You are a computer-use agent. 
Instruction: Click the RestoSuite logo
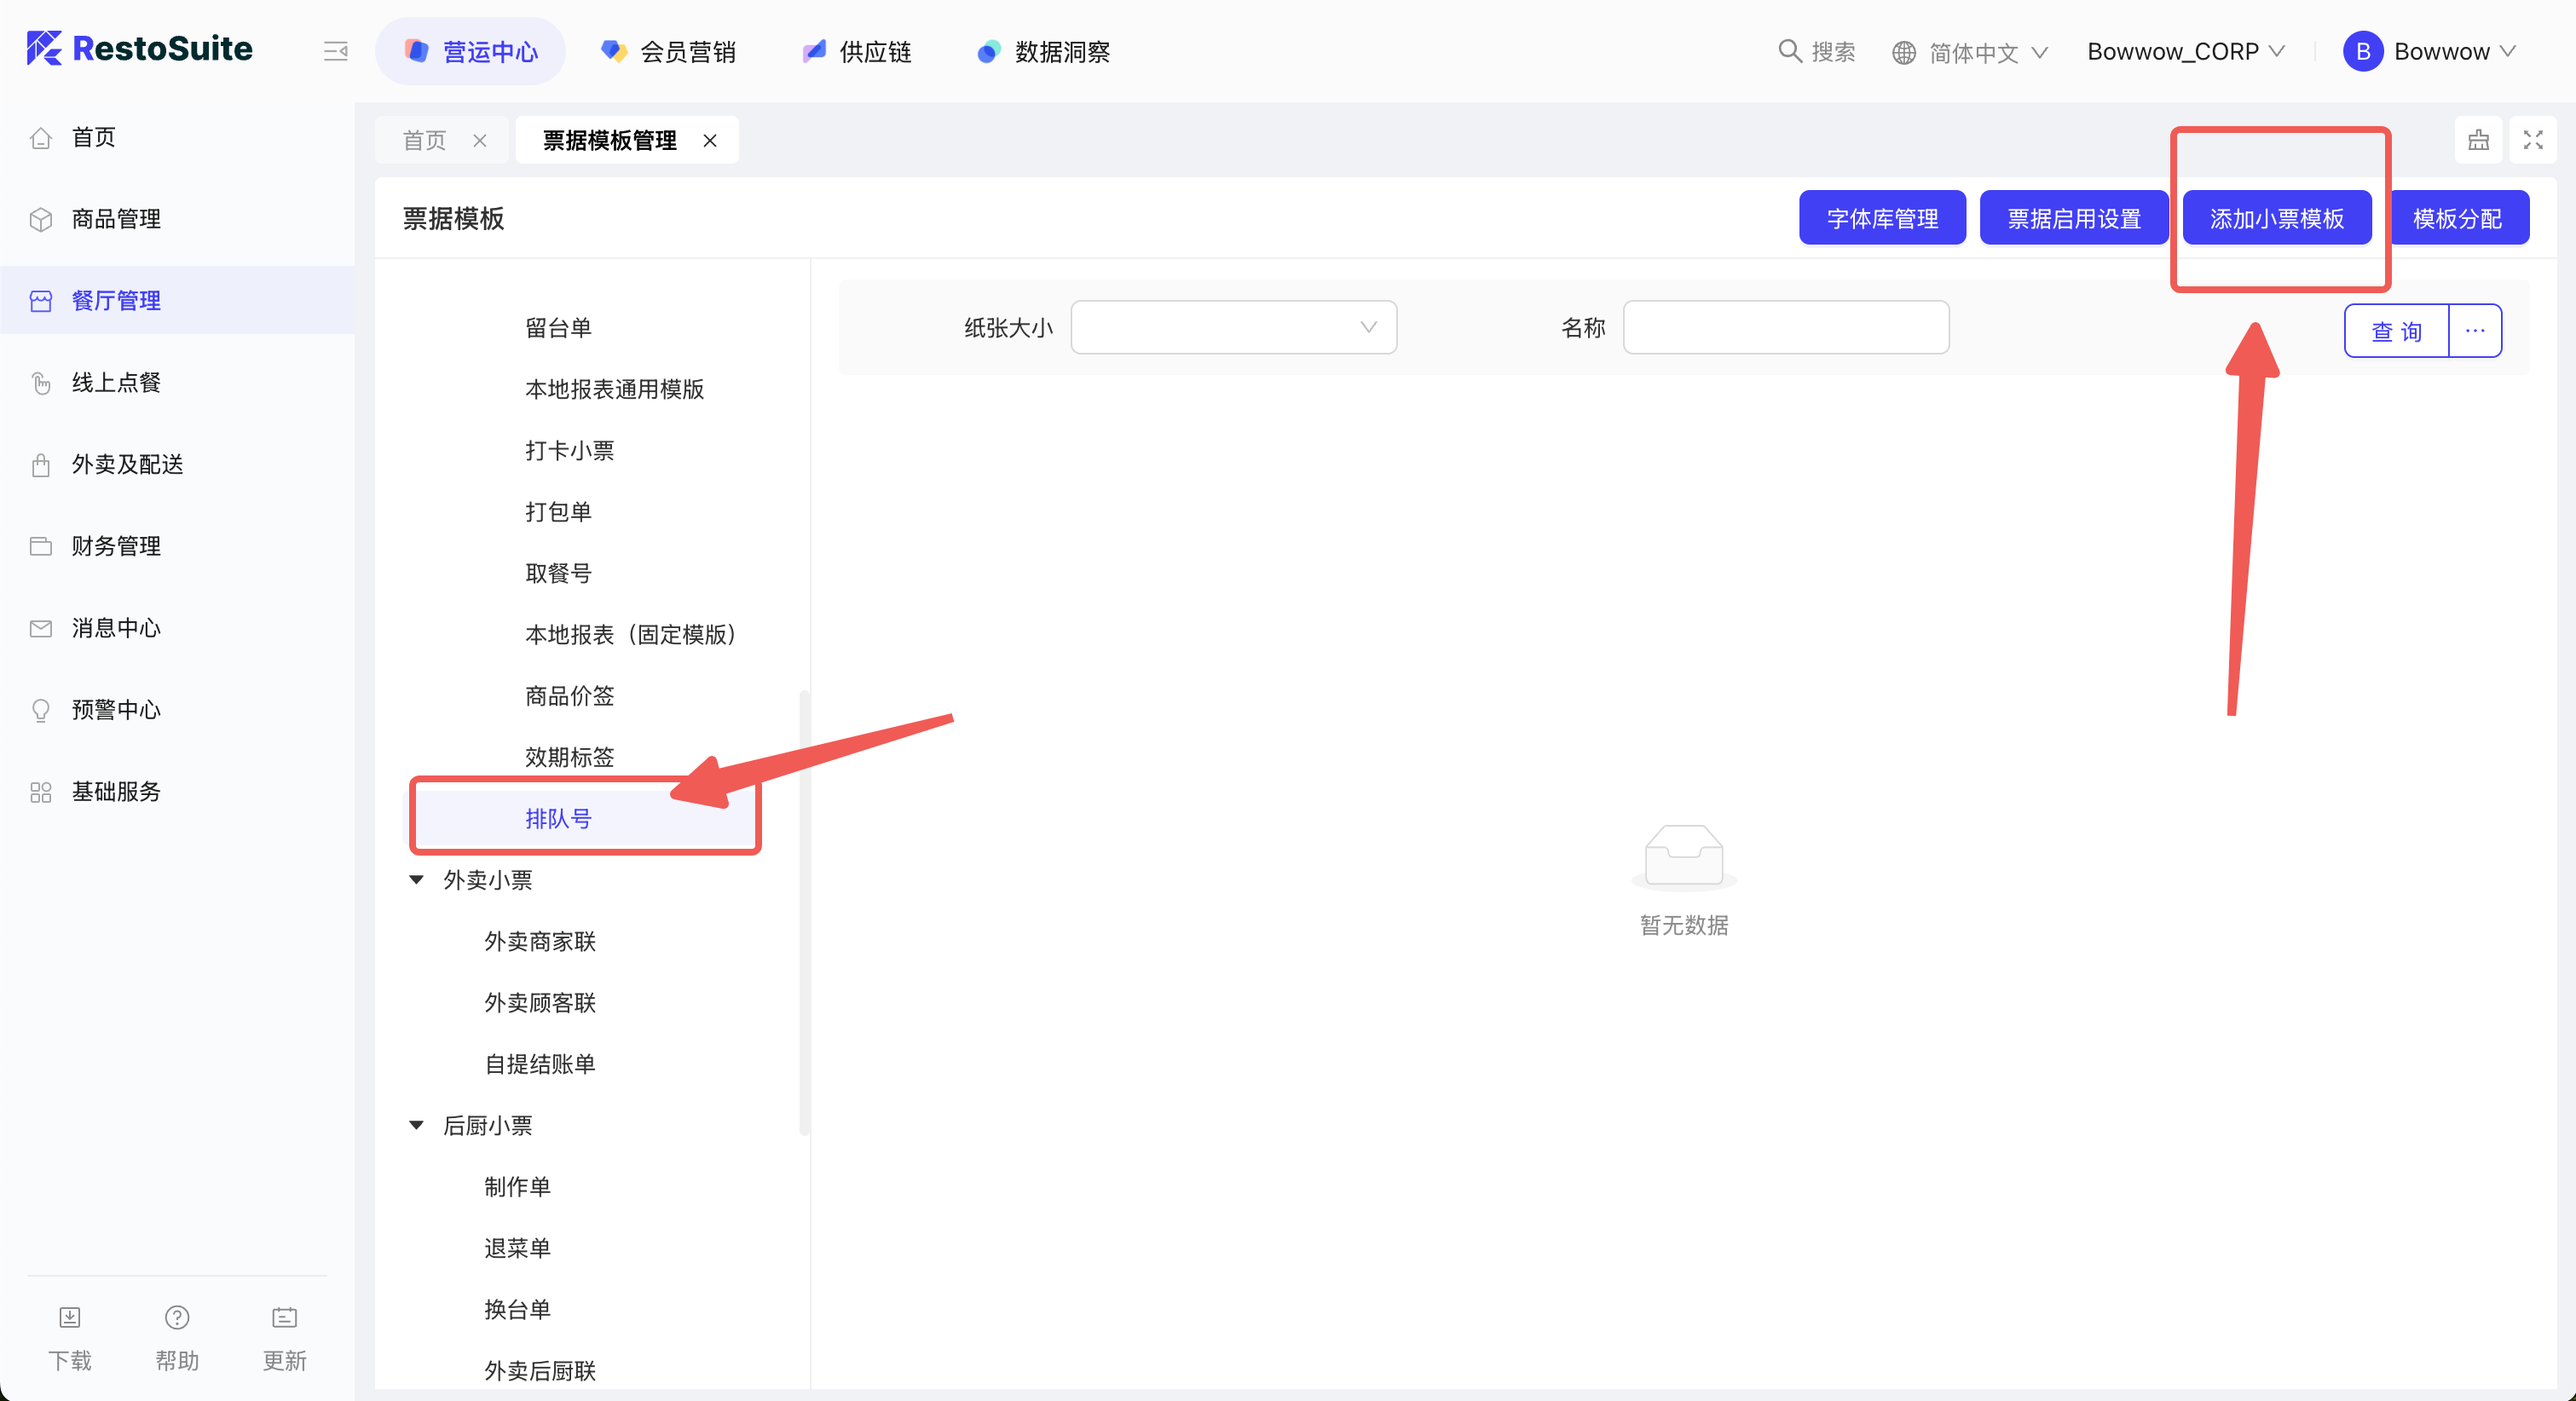(x=140, y=49)
